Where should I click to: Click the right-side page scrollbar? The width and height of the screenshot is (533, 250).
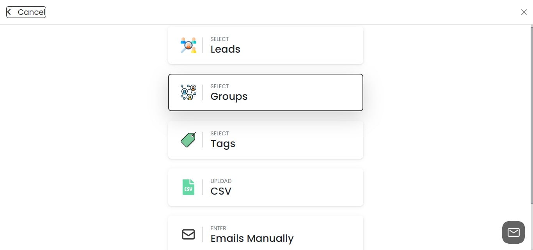tap(531, 117)
